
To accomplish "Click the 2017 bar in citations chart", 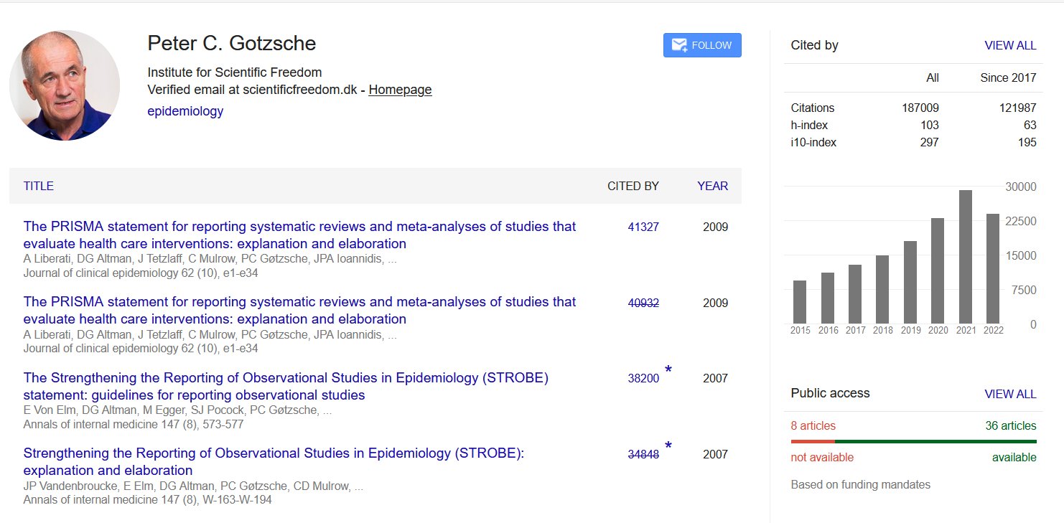I will click(855, 294).
